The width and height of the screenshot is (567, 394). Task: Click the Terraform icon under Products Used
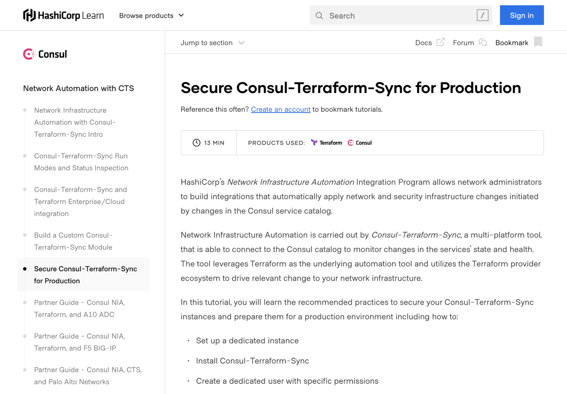pyautogui.click(x=314, y=143)
